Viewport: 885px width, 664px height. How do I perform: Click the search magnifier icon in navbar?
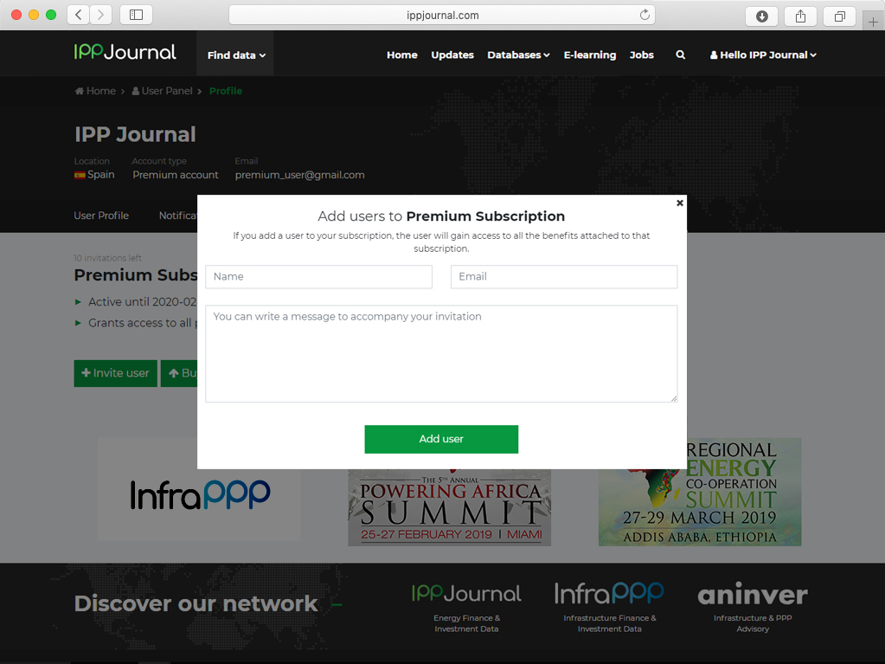(681, 55)
